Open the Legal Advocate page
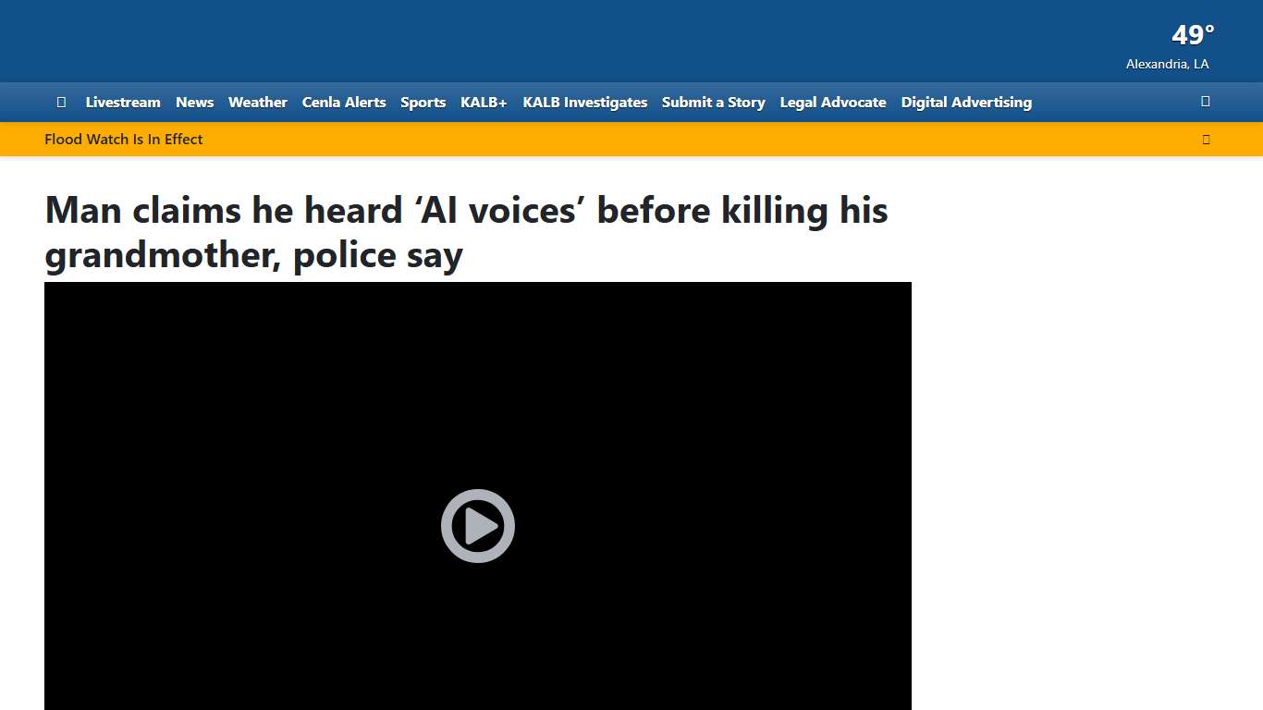 pos(832,102)
